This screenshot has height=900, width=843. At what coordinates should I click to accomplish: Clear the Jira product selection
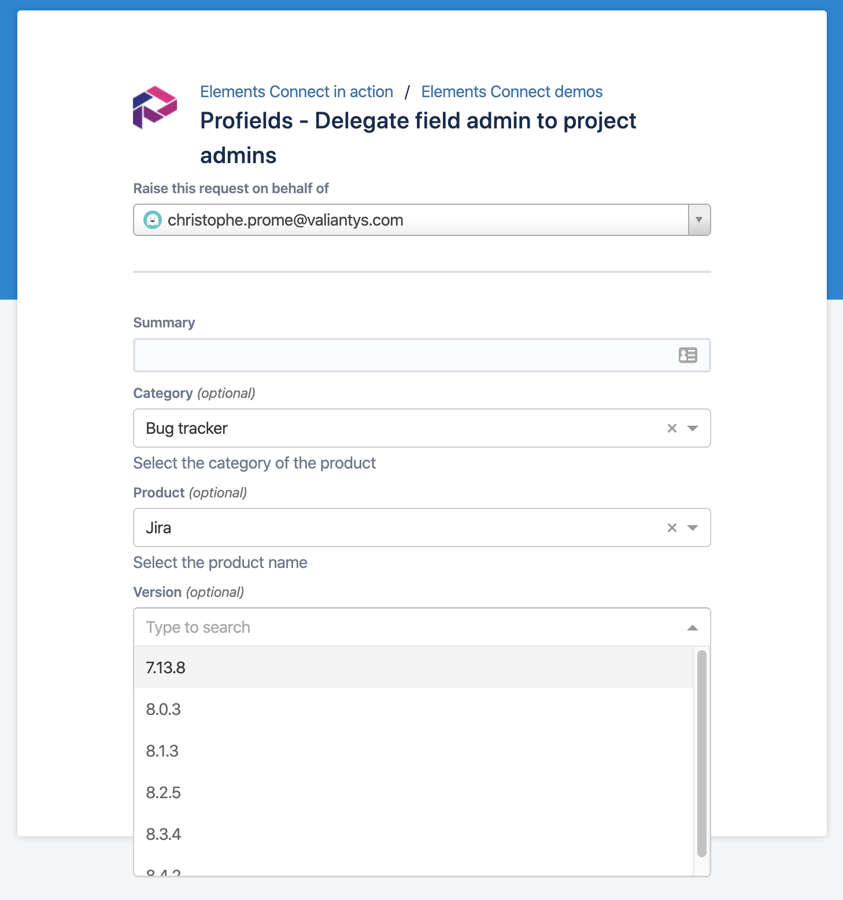point(672,528)
